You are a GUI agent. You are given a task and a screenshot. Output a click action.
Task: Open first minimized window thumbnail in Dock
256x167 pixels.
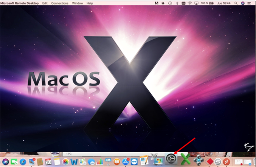[239, 162]
